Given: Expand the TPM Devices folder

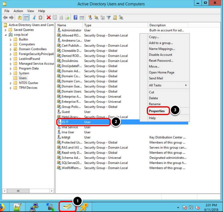Looking at the screenshot, I should (11, 88).
